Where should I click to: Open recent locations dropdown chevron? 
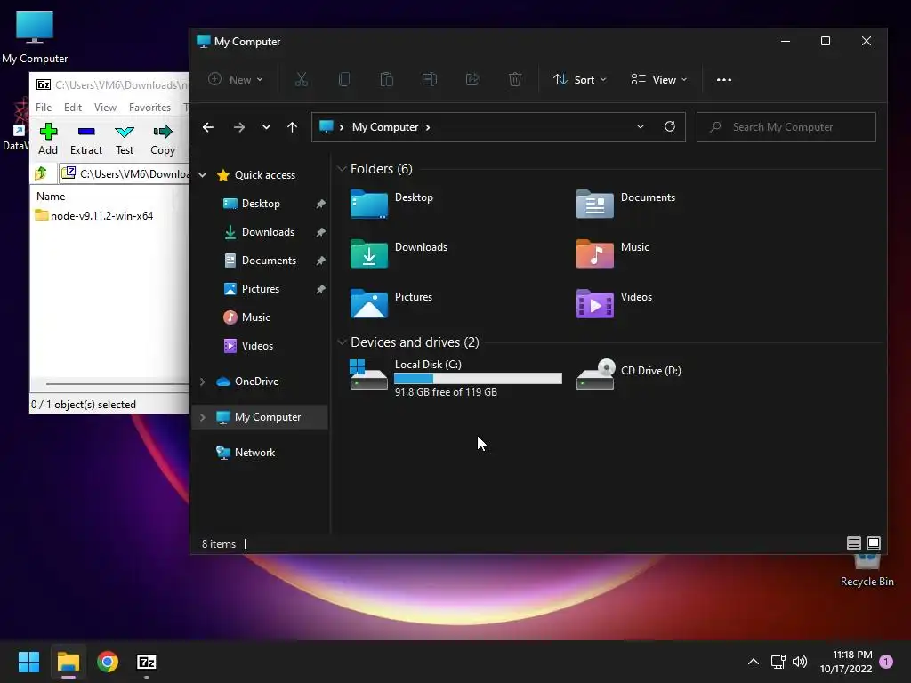(266, 127)
